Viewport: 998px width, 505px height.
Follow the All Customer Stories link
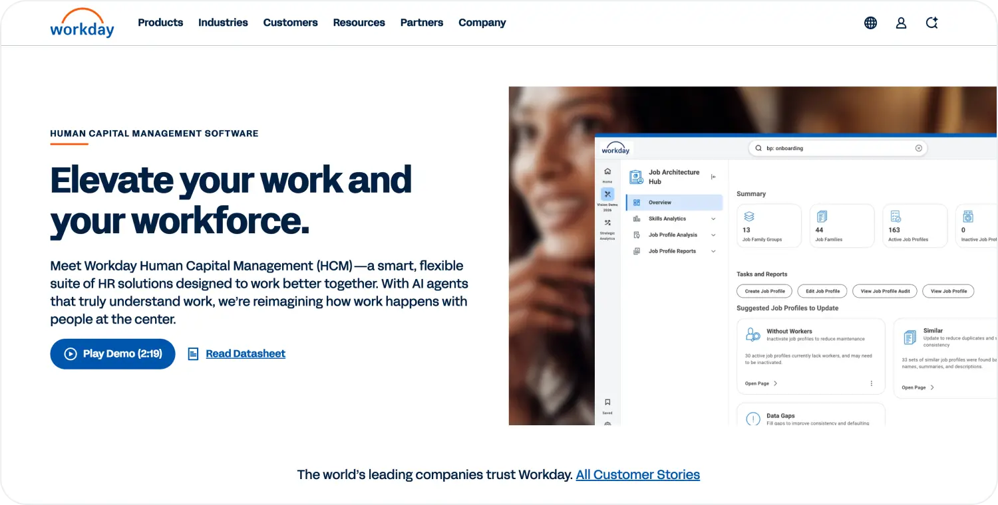[x=638, y=475]
